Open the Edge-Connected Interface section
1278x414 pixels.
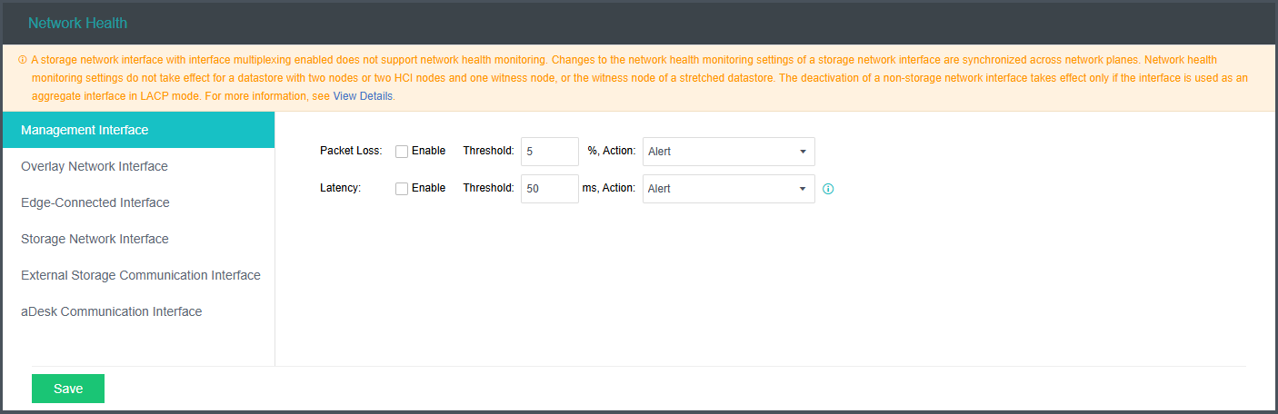[x=95, y=202]
